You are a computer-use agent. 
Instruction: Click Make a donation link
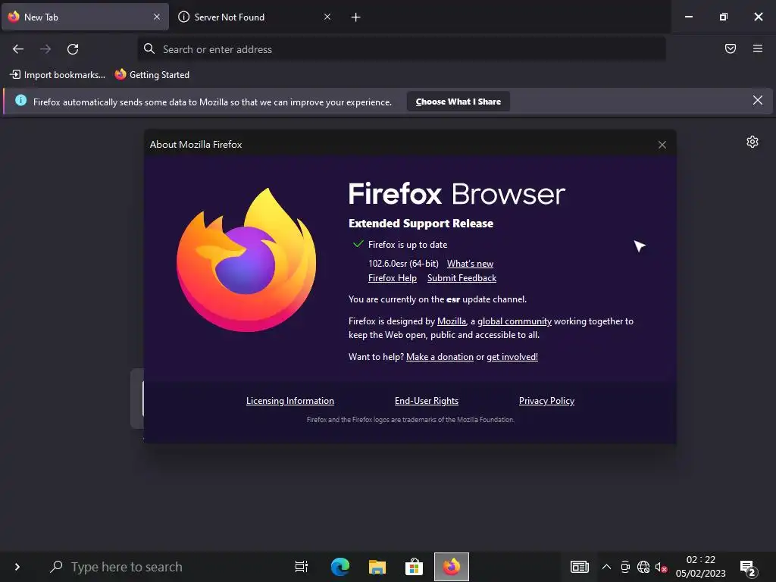point(440,357)
